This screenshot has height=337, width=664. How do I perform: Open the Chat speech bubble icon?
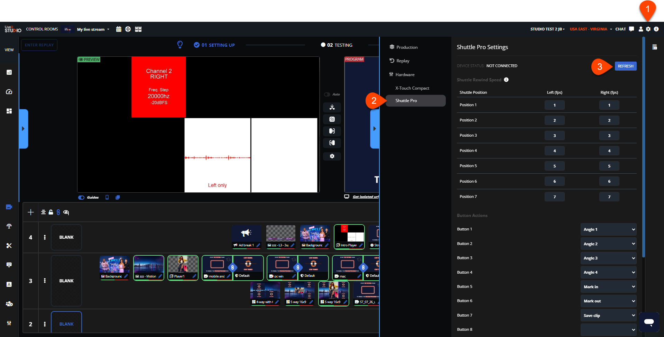631,29
